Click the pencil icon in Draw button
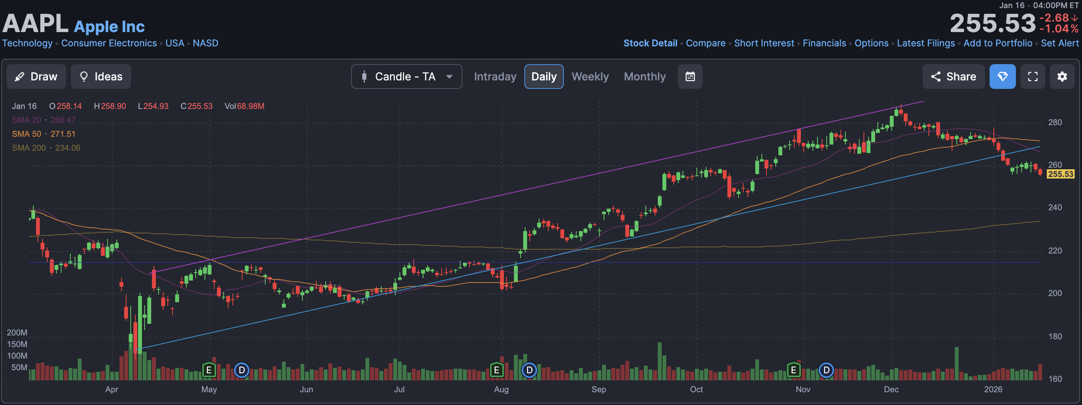 point(19,77)
